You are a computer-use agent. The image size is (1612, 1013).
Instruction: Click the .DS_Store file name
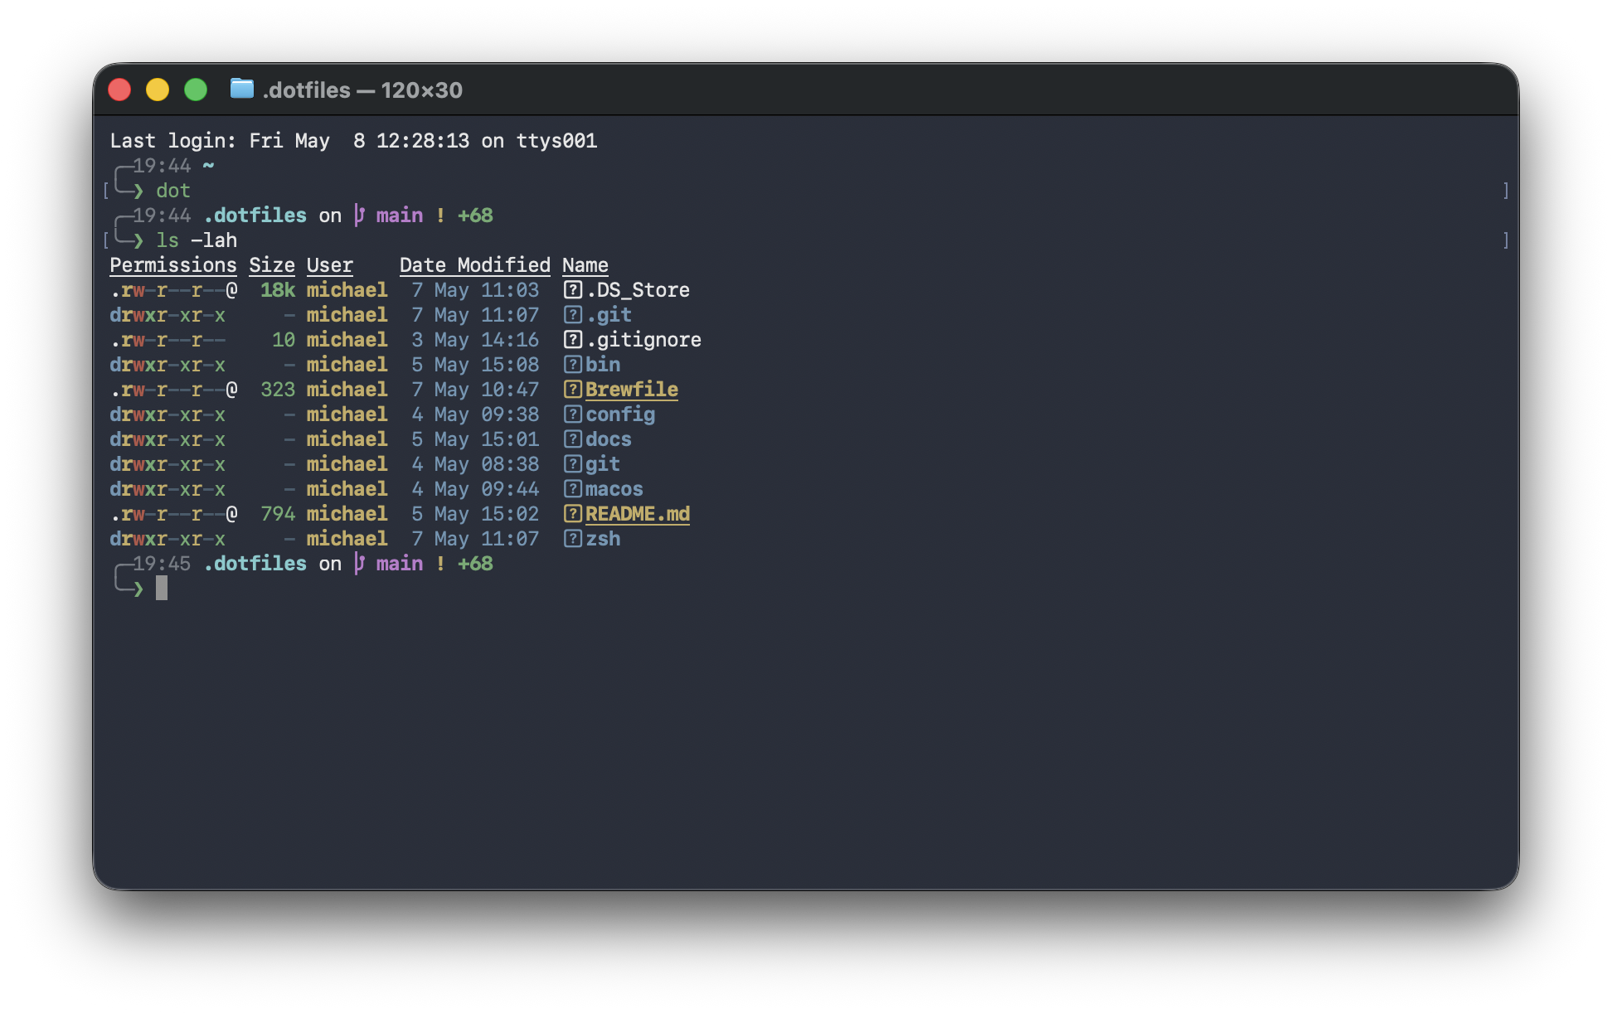point(638,290)
